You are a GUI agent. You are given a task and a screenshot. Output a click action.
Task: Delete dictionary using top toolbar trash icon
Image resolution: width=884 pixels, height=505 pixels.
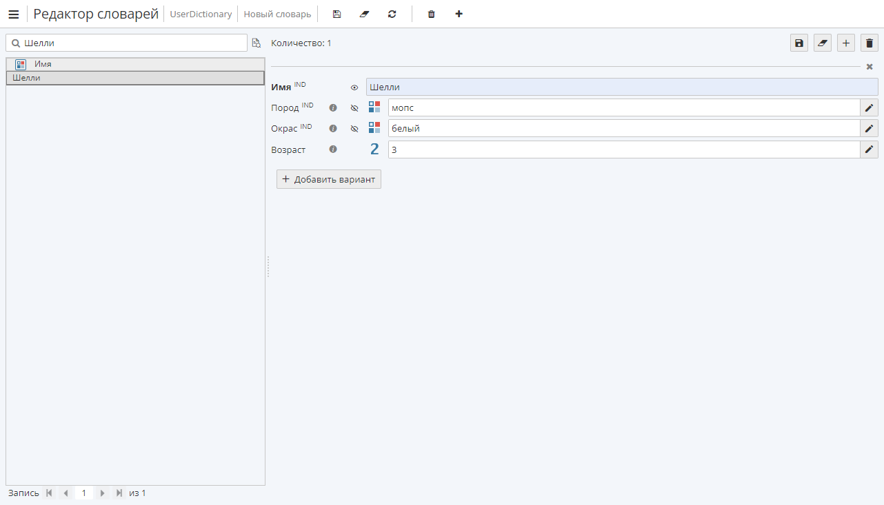tap(432, 14)
